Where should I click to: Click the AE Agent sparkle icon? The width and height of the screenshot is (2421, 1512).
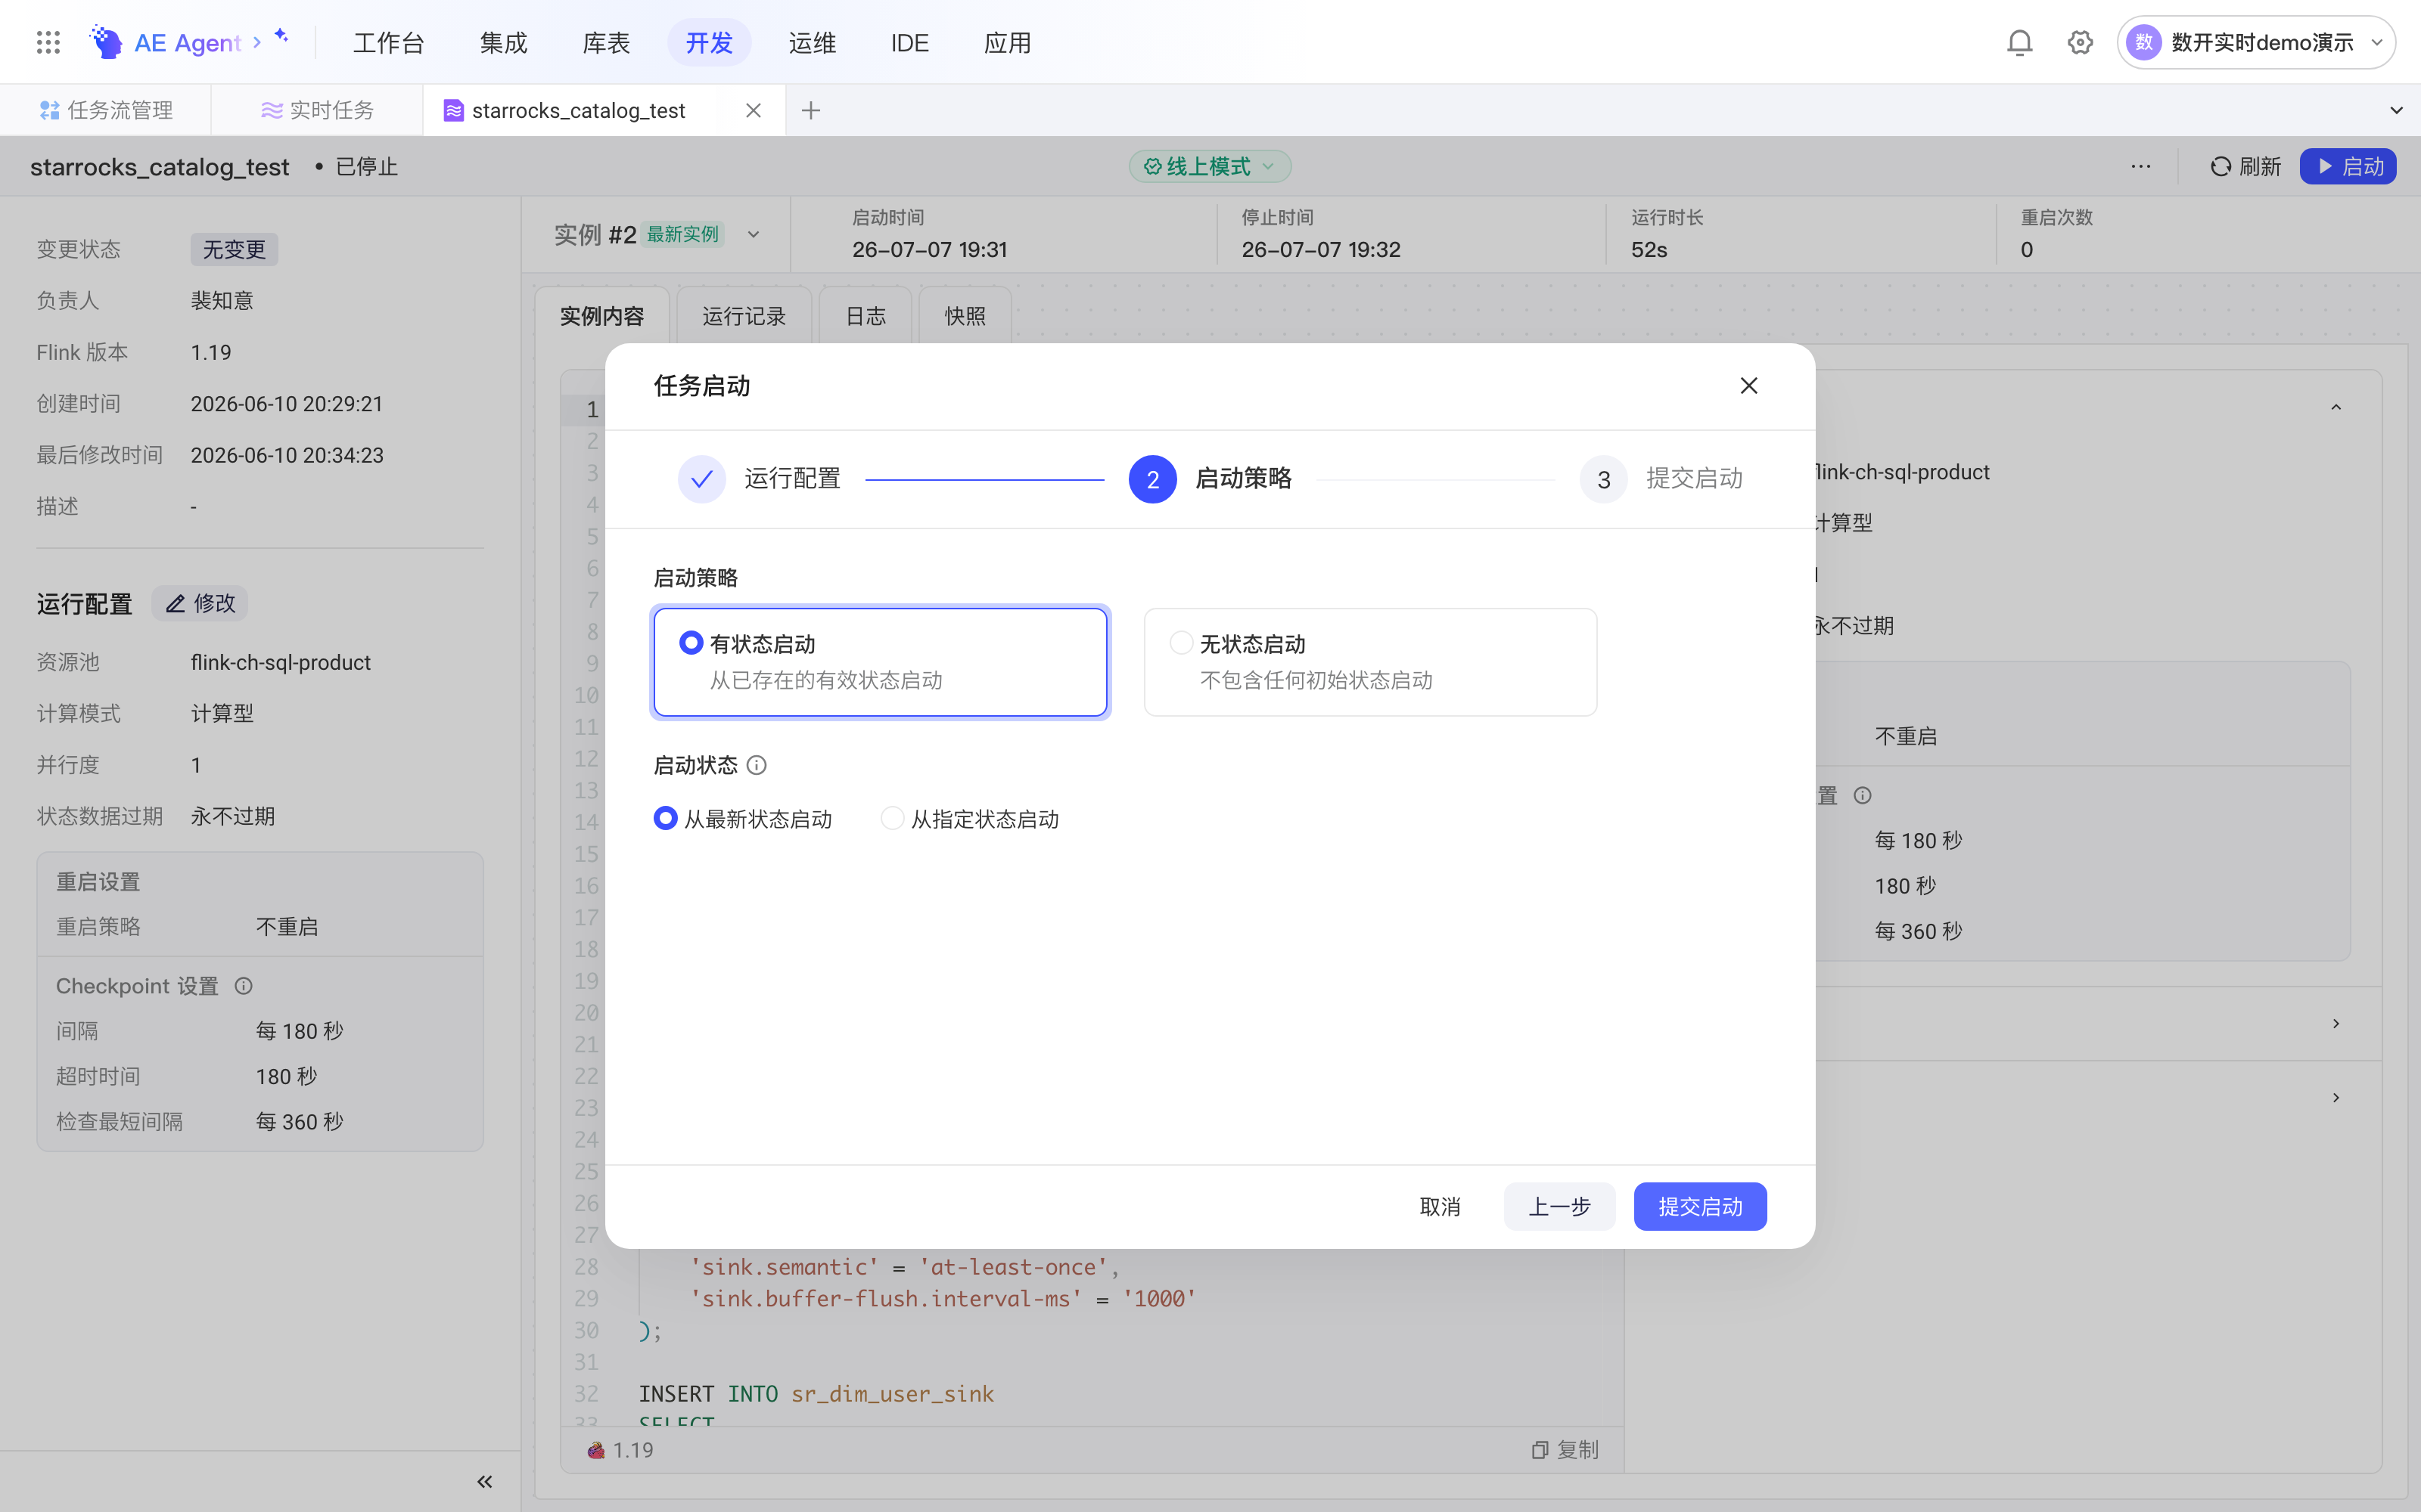tap(281, 36)
